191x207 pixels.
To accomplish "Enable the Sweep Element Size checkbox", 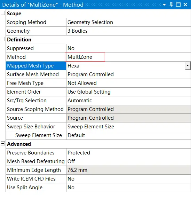I will pyautogui.click(x=9, y=134).
